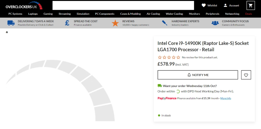Click the Wishlist heart icon in header
The image size is (261, 129).
coord(204,5)
